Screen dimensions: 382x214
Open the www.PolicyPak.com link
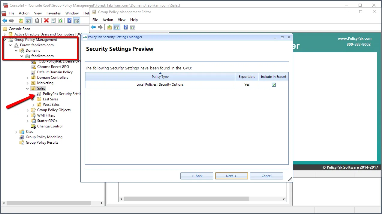(x=354, y=38)
